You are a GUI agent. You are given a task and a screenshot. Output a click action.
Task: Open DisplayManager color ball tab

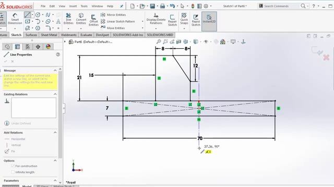tap(48, 47)
